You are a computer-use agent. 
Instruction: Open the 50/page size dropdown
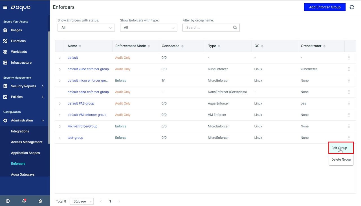[x=82, y=201]
